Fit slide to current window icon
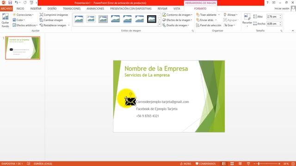The image size is (296, 166). (293, 164)
